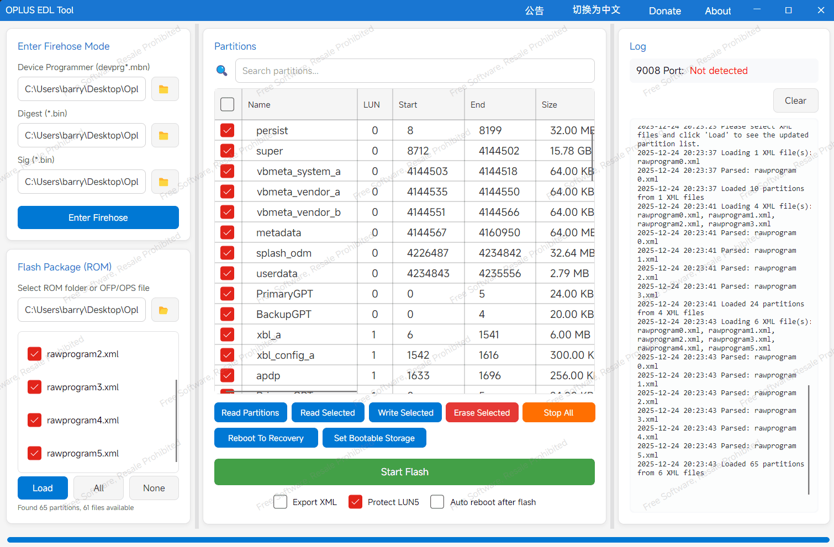Click the 15.78 GB size cell
Viewport: 834px width, 547px height.
571,151
